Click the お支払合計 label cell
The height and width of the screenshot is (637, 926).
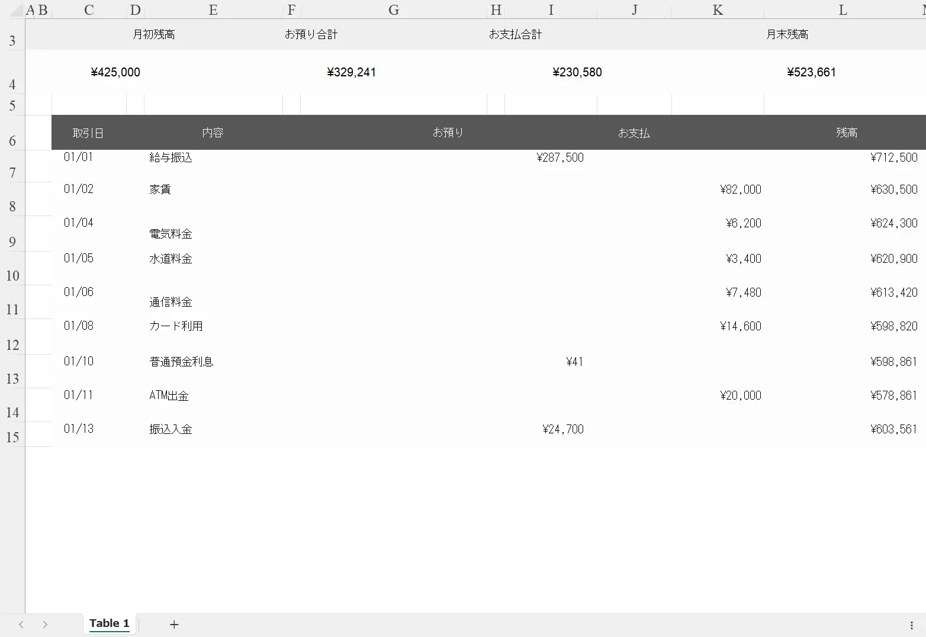[x=515, y=34]
